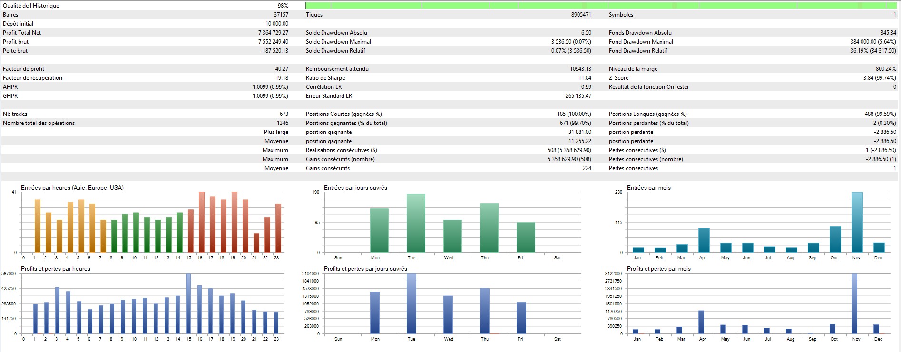901x352 pixels.
Task: Select the "Profits et pertes par mois" chart title
Action: point(659,269)
